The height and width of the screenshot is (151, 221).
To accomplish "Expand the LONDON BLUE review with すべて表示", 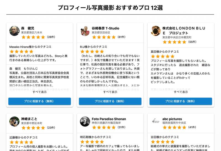I will [181, 92].
